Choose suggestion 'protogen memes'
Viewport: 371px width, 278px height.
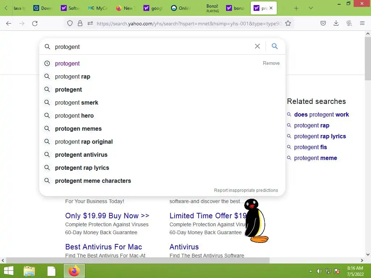(x=162, y=129)
